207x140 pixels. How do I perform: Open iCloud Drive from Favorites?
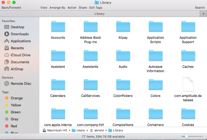point(20,55)
